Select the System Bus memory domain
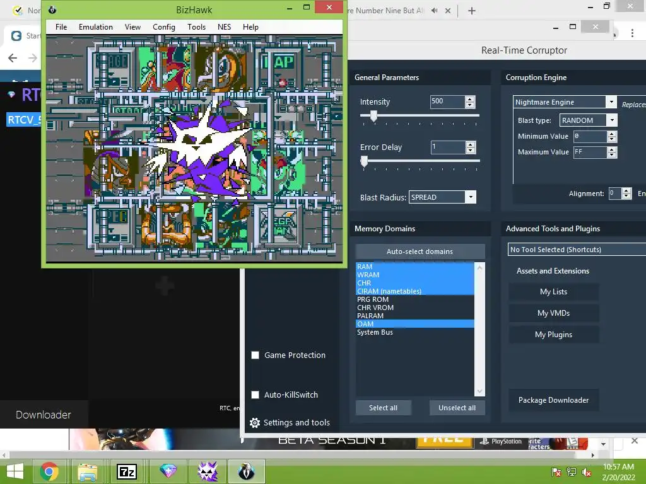 click(415, 332)
